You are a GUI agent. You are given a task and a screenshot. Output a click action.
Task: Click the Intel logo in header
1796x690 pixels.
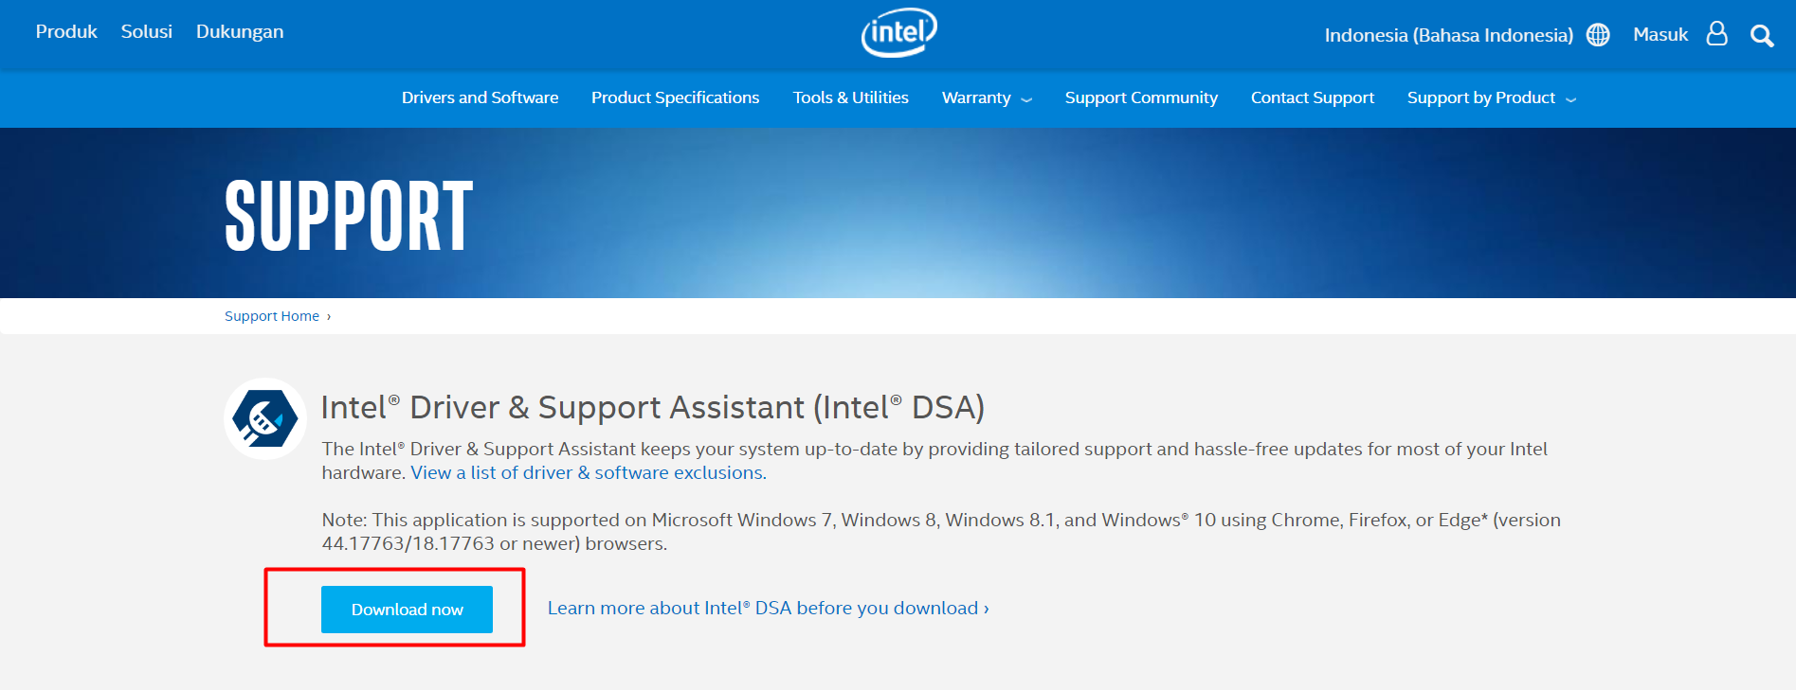click(898, 32)
